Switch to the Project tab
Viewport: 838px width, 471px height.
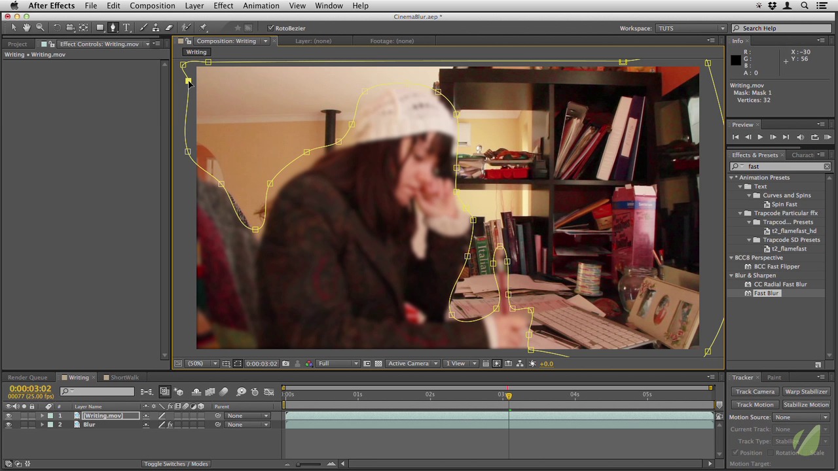[x=17, y=44]
